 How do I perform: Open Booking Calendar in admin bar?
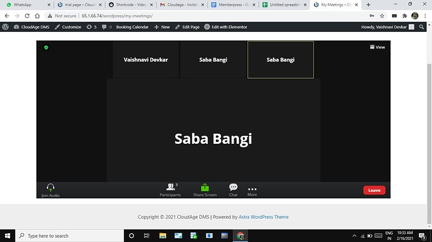(132, 27)
